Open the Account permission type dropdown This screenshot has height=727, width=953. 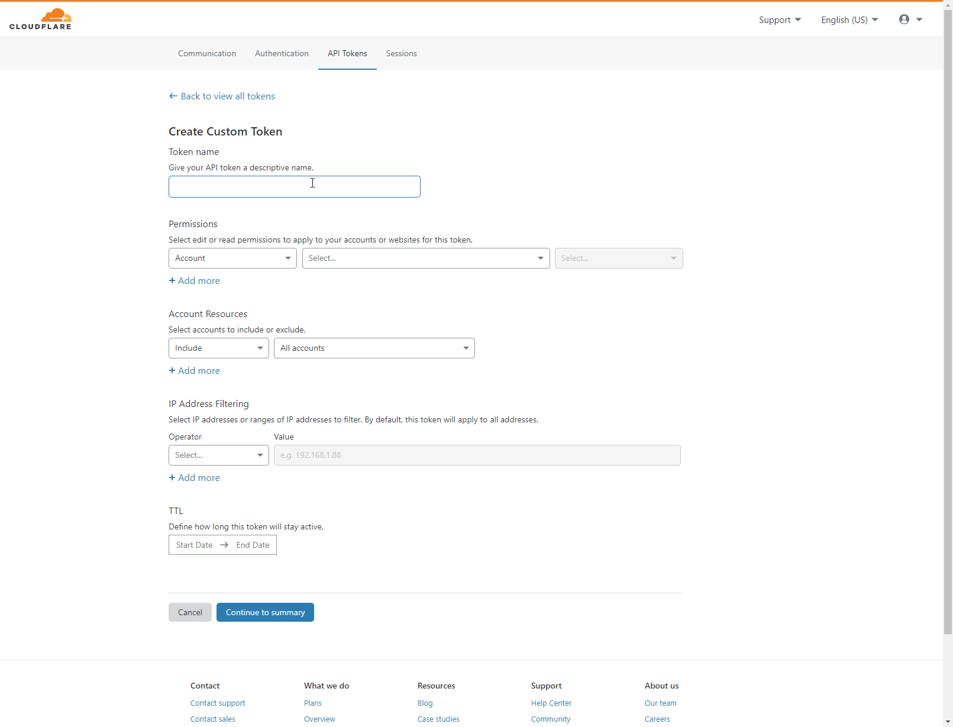point(232,258)
